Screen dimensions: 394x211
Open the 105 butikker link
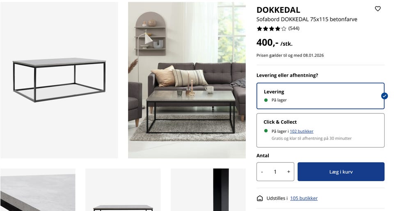click(x=304, y=198)
